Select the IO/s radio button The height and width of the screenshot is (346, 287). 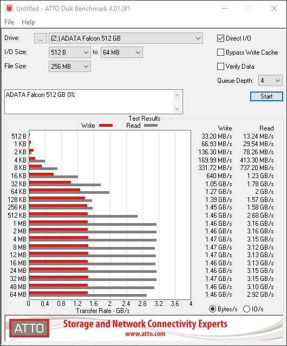pyautogui.click(x=246, y=309)
